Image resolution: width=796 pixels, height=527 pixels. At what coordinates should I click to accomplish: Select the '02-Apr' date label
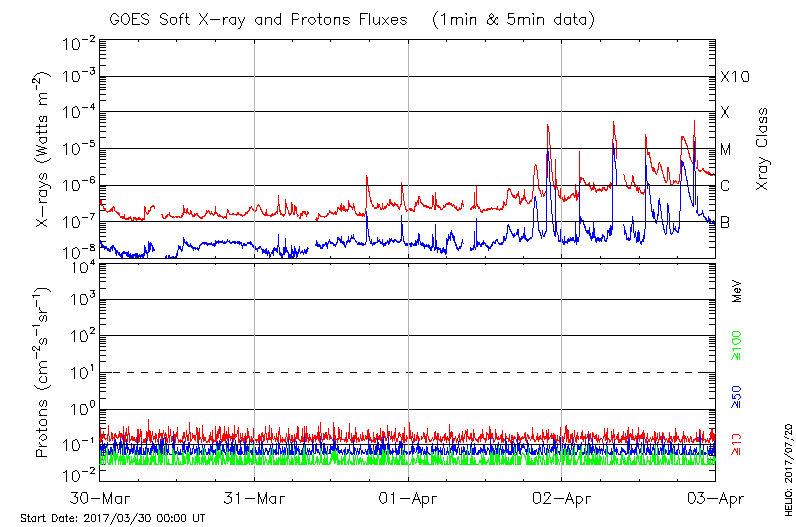[562, 499]
